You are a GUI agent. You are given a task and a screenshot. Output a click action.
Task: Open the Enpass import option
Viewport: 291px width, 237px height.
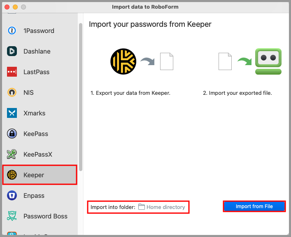(34, 195)
